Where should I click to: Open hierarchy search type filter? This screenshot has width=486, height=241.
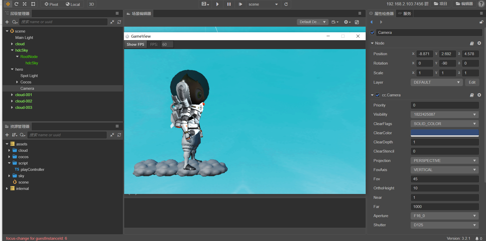point(15,22)
